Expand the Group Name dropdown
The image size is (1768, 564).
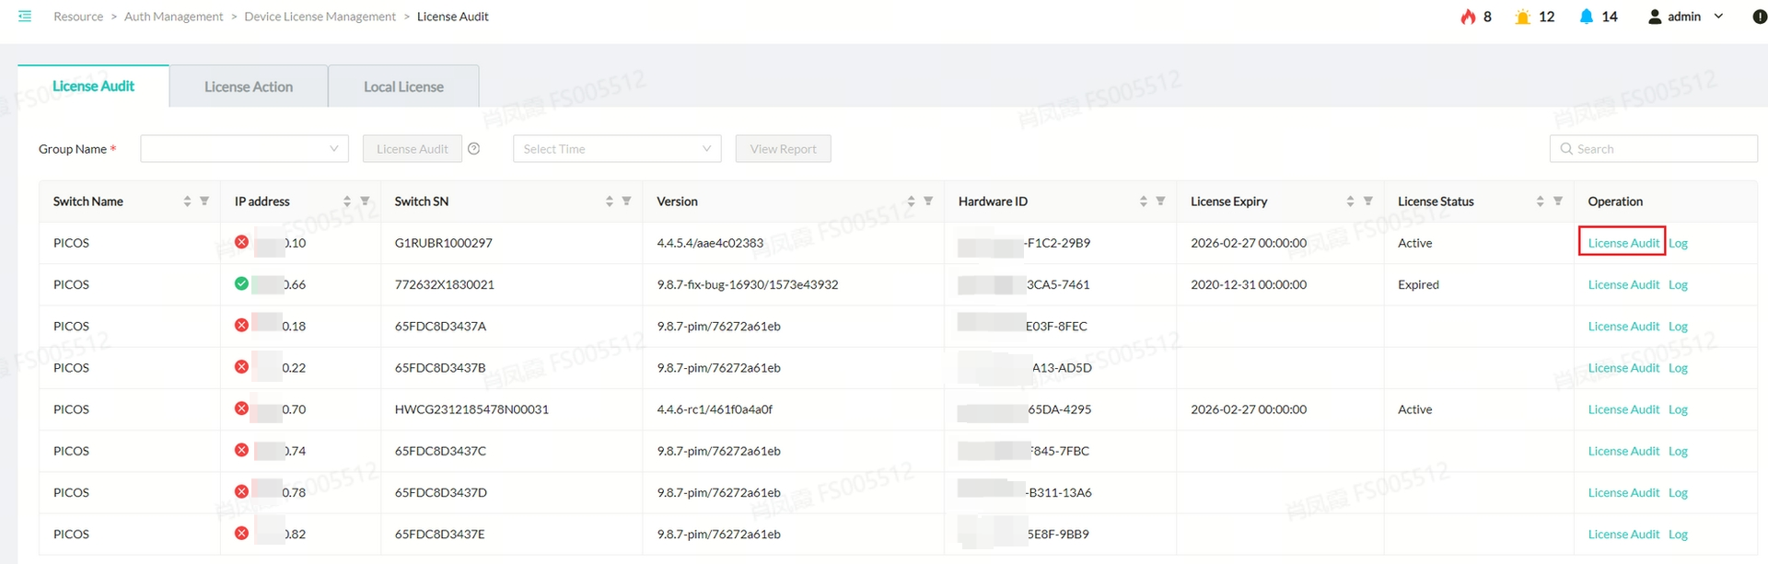[244, 149]
